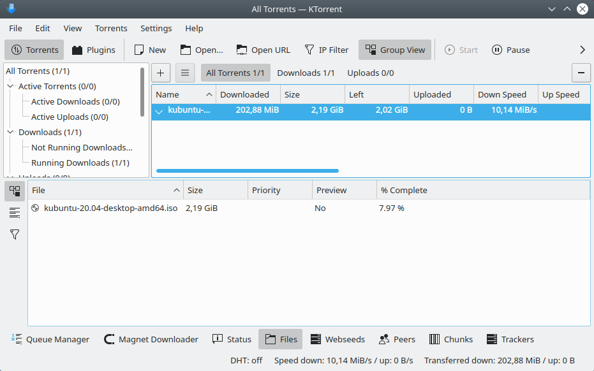Open the File menu
This screenshot has height=371, width=594.
point(15,29)
